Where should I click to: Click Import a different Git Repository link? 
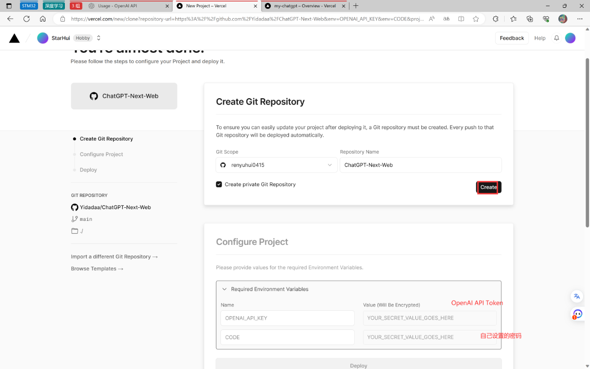point(114,257)
